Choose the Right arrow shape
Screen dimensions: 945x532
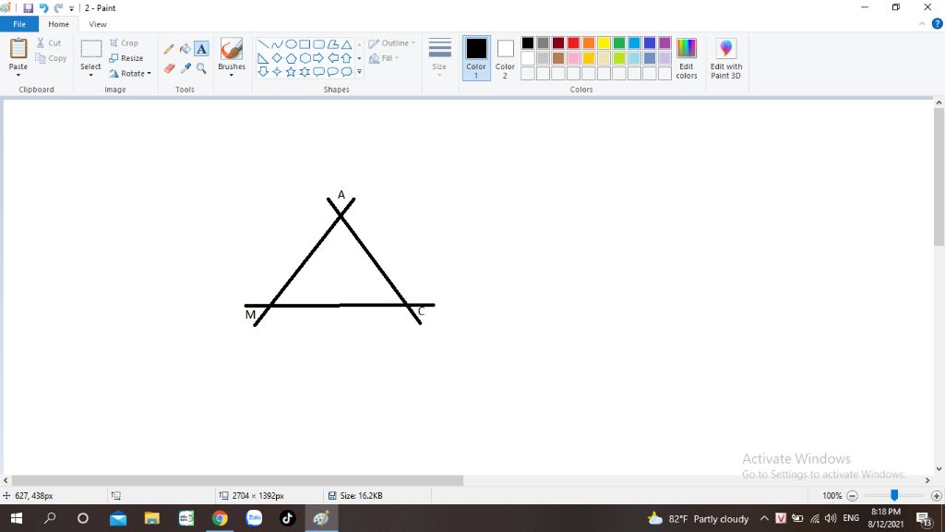point(318,58)
